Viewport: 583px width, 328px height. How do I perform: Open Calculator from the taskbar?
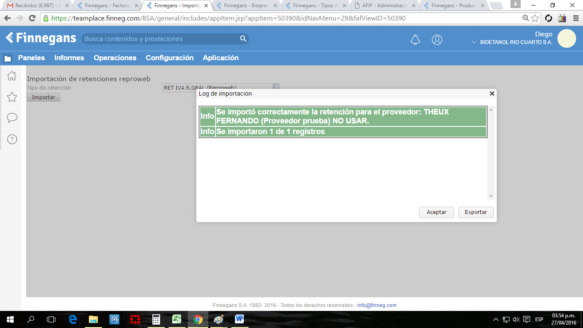156,319
